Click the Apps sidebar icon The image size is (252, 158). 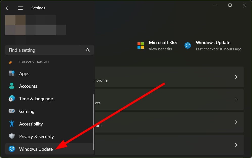pyautogui.click(x=12, y=73)
